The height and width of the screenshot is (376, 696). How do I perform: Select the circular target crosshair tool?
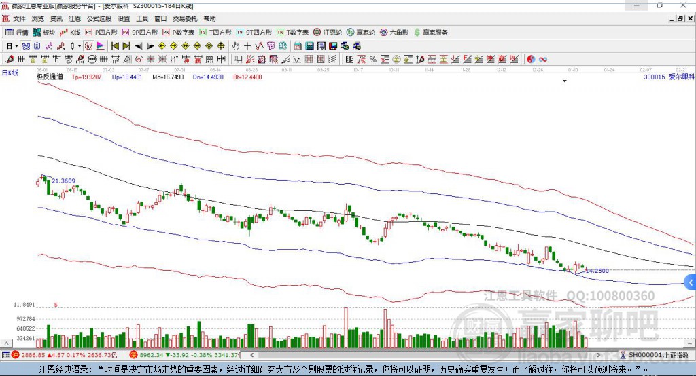click(139, 60)
